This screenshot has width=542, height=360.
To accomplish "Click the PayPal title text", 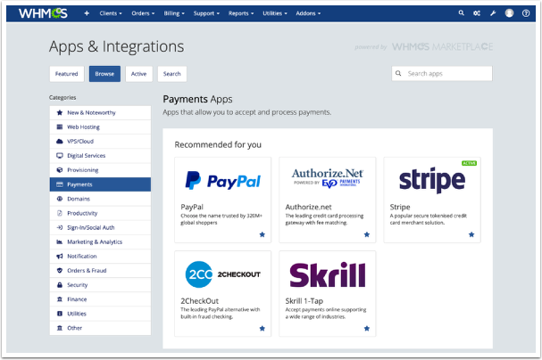I will [192, 207].
